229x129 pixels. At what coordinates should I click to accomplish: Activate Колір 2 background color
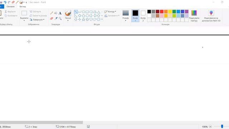(x=143, y=16)
